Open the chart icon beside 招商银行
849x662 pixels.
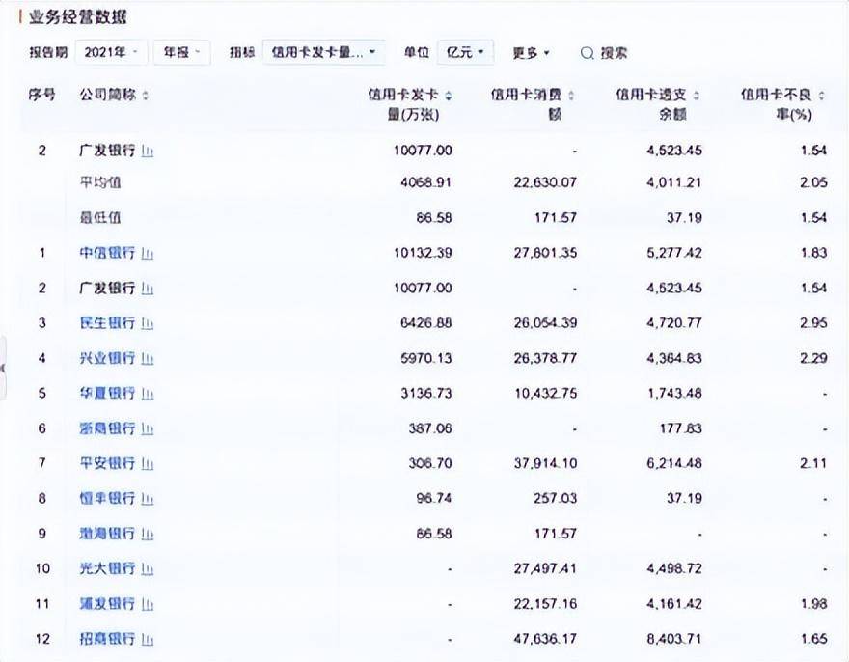(148, 639)
